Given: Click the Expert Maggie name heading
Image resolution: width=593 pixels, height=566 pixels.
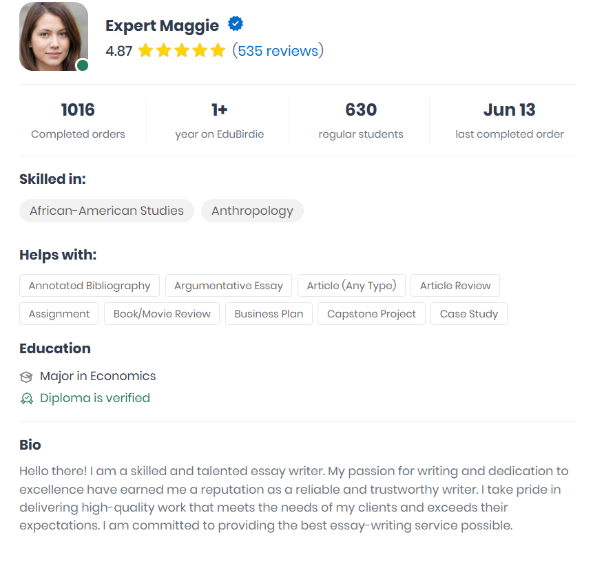Looking at the screenshot, I should point(162,26).
